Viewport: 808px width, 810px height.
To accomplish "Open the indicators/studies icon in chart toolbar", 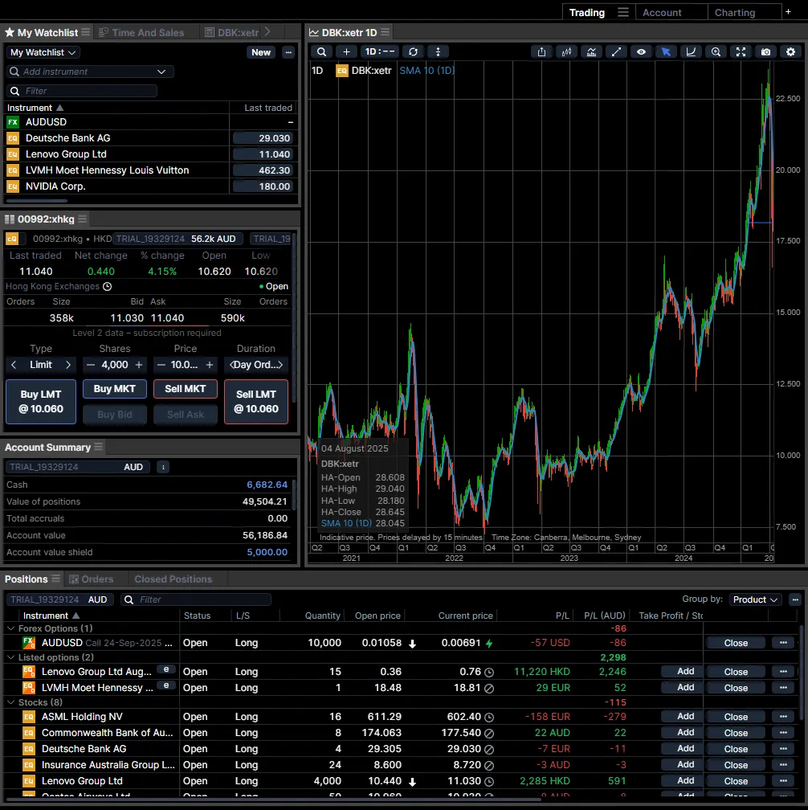I will pyautogui.click(x=591, y=51).
